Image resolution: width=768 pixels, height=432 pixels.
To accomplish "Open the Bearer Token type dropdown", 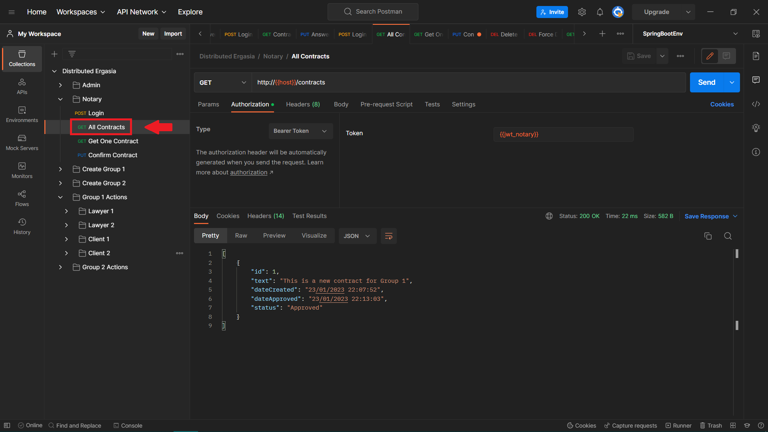I will pos(301,131).
